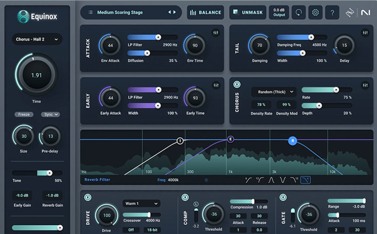Image resolution: width=377 pixels, height=234 pixels.
Task: Expand the Random (Thick) chorus mode dropdown
Action: pyautogui.click(x=274, y=92)
